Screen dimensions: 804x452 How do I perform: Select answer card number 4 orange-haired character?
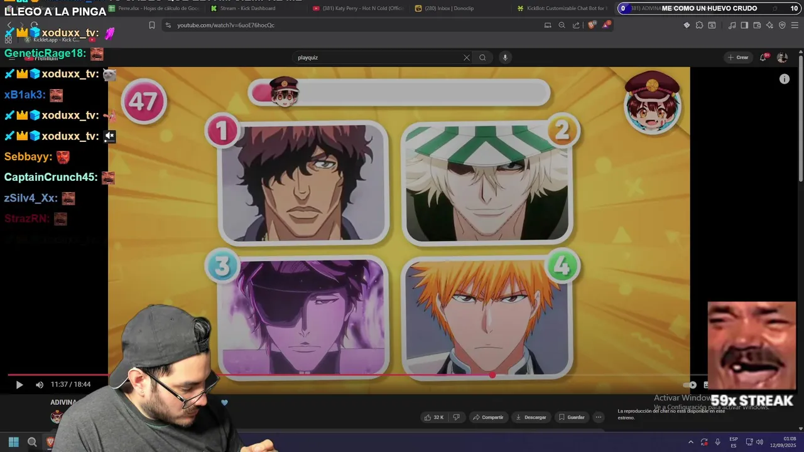(x=487, y=317)
